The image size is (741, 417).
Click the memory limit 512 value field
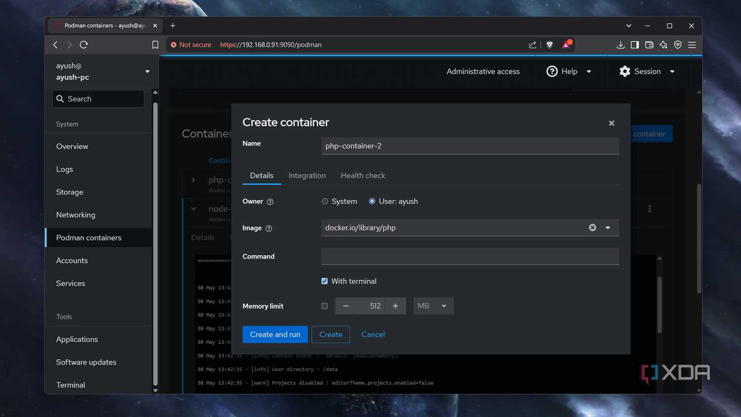click(370, 306)
